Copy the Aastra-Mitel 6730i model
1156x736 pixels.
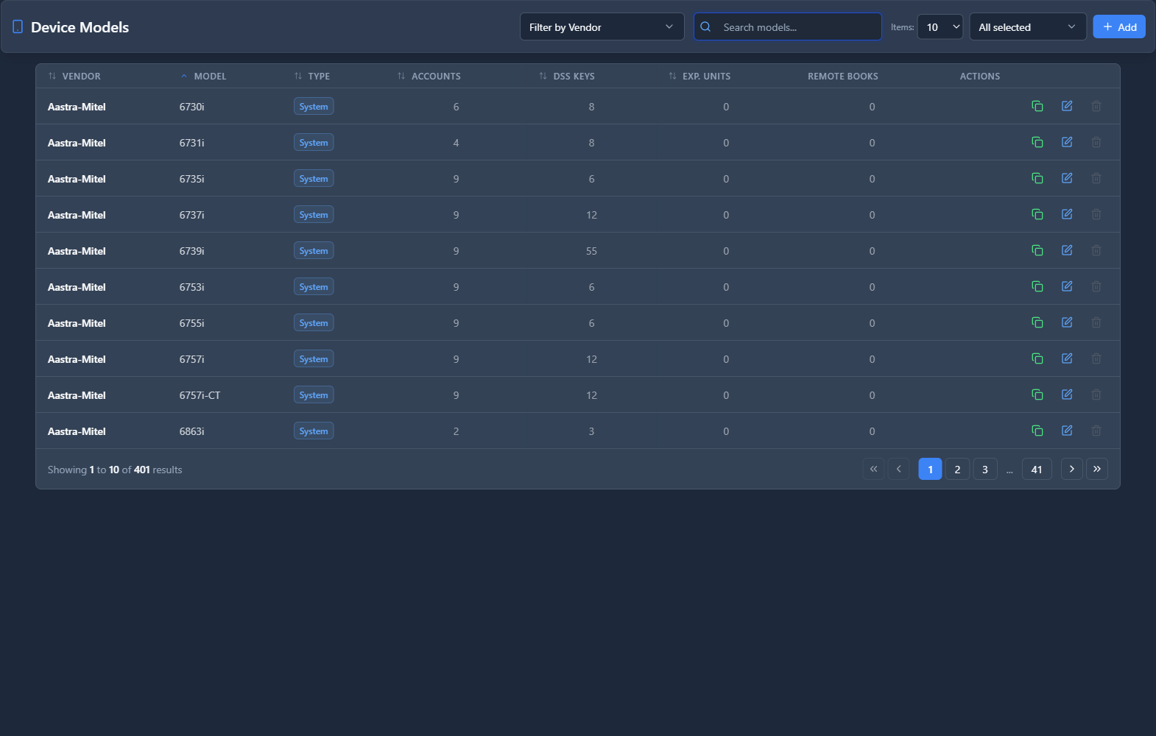coord(1037,106)
